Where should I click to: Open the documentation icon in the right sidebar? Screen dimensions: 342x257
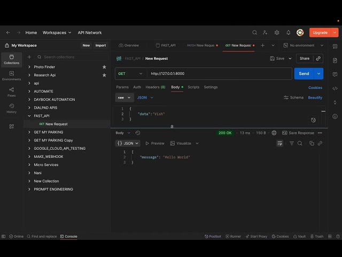(335, 61)
